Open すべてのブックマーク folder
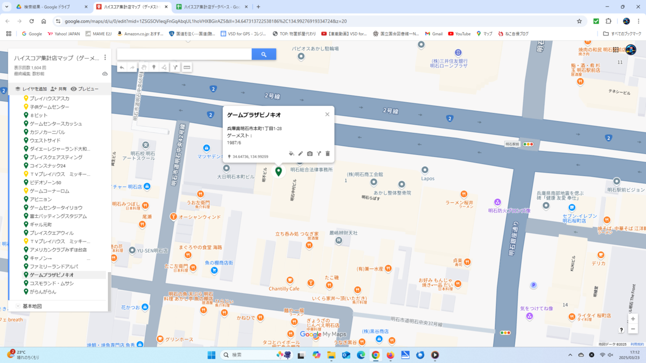646x363 pixels. (623, 33)
